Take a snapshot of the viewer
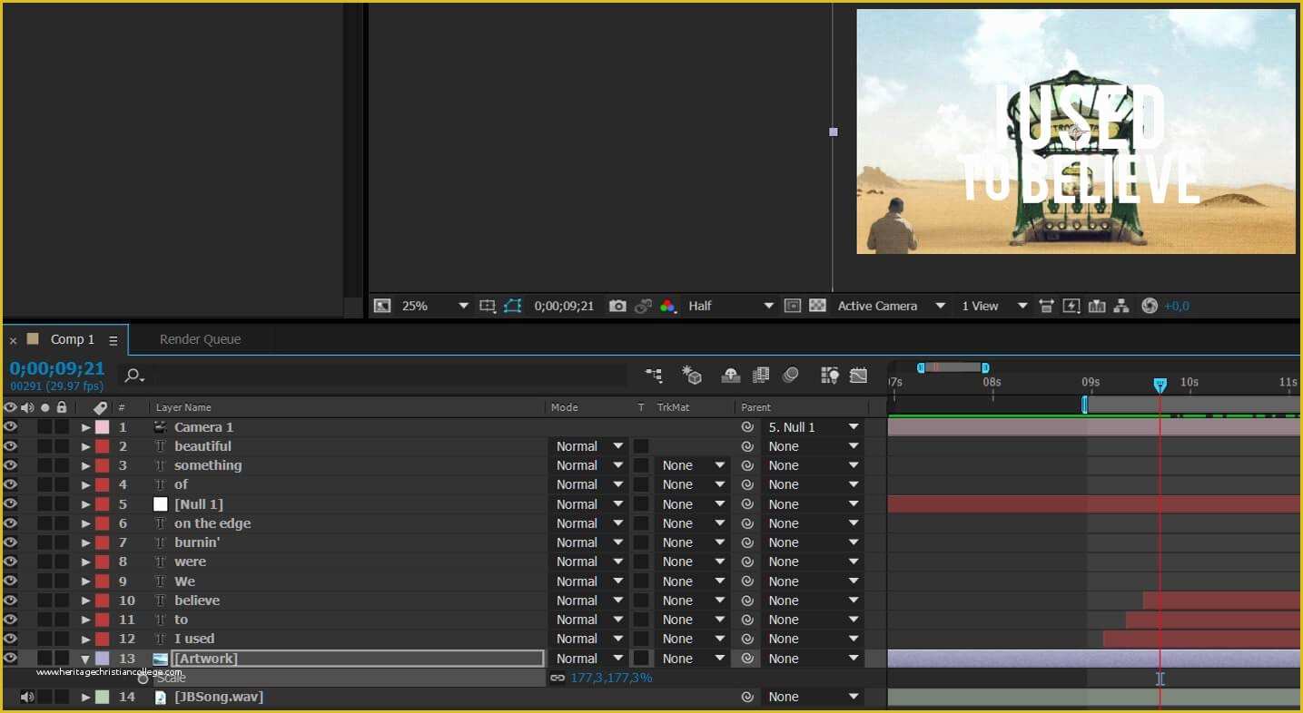1303x713 pixels. click(617, 306)
